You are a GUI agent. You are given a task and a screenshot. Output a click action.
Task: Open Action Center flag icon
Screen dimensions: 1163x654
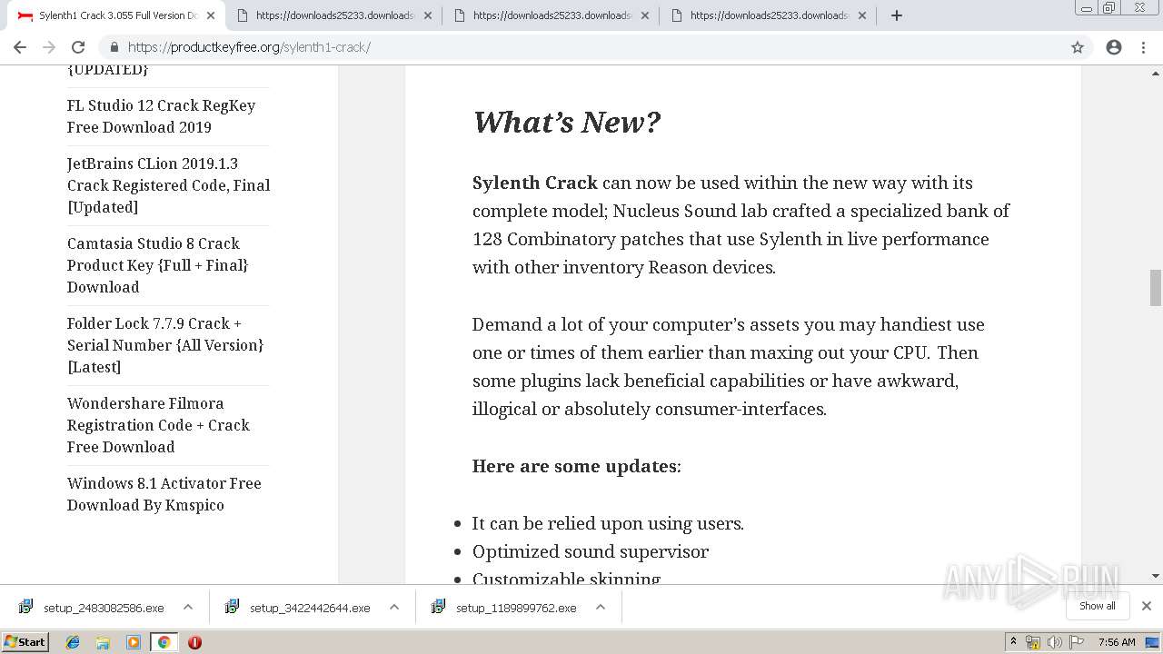coord(1077,642)
